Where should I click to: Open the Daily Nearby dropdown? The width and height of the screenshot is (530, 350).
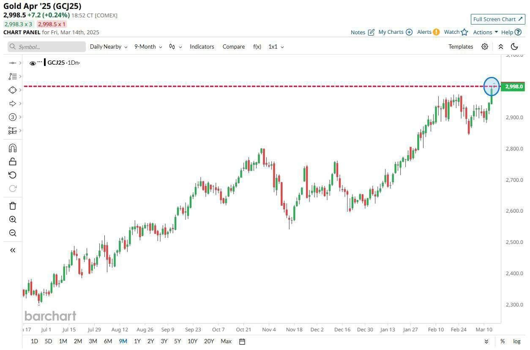(x=109, y=46)
